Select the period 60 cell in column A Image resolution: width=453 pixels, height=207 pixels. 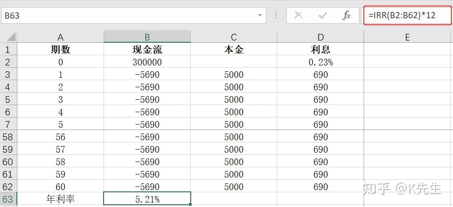click(x=60, y=187)
